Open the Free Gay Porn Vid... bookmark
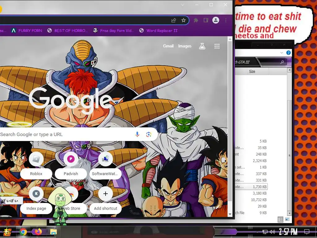317x238 pixels. point(113,31)
